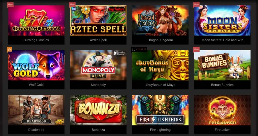The height and width of the screenshot is (136, 258).
Task: Click the jackpot amount badge above #buyBonus of Maya
Action: coord(139,49)
